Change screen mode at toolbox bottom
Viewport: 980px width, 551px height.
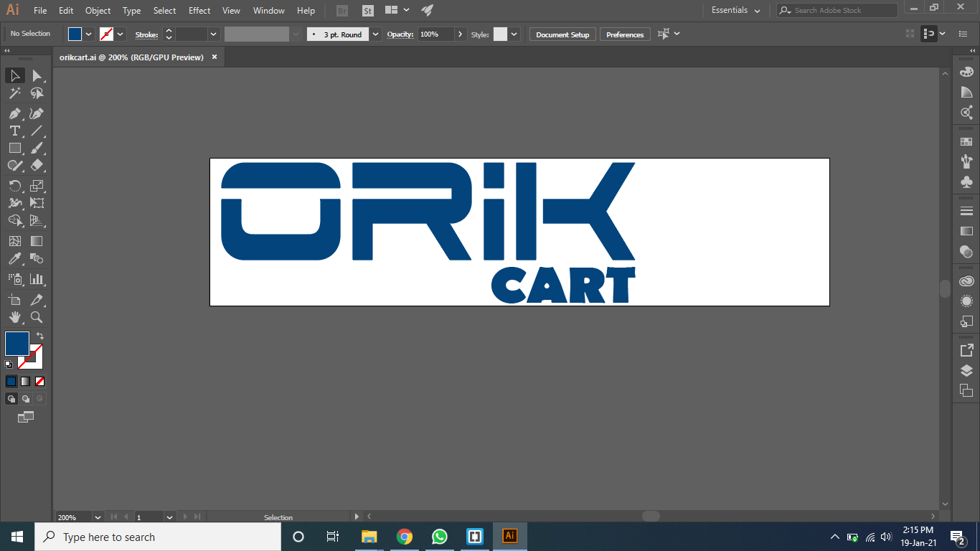(26, 417)
